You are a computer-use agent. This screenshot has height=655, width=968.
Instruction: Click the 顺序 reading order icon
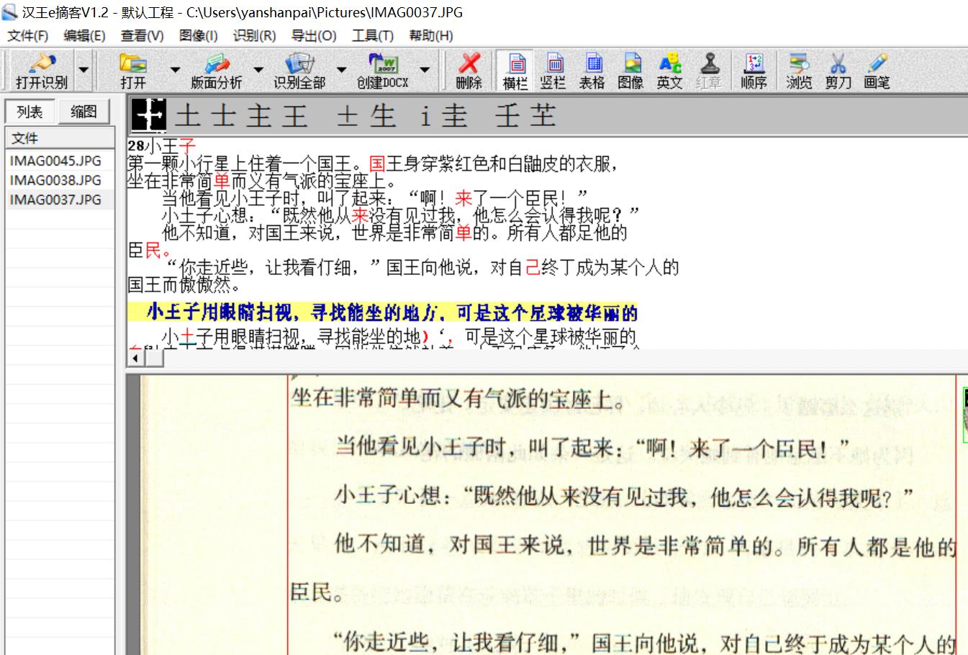point(753,70)
